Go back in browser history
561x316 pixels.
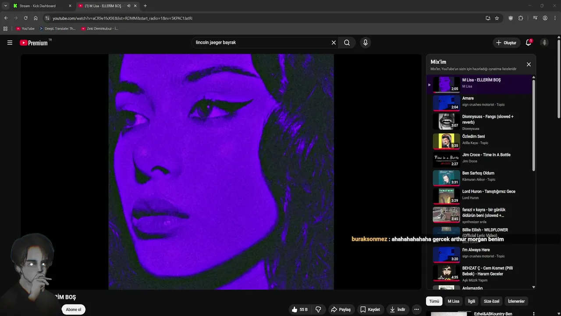point(6,18)
